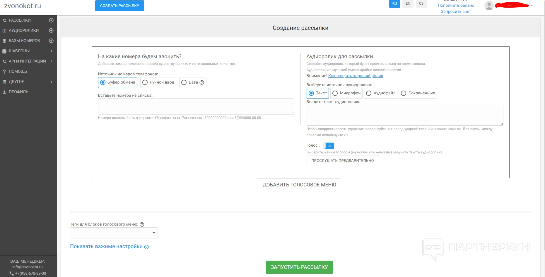Click plus icon next to АУДИОРОЛИКИ
This screenshot has width=545, height=277.
pos(51,31)
